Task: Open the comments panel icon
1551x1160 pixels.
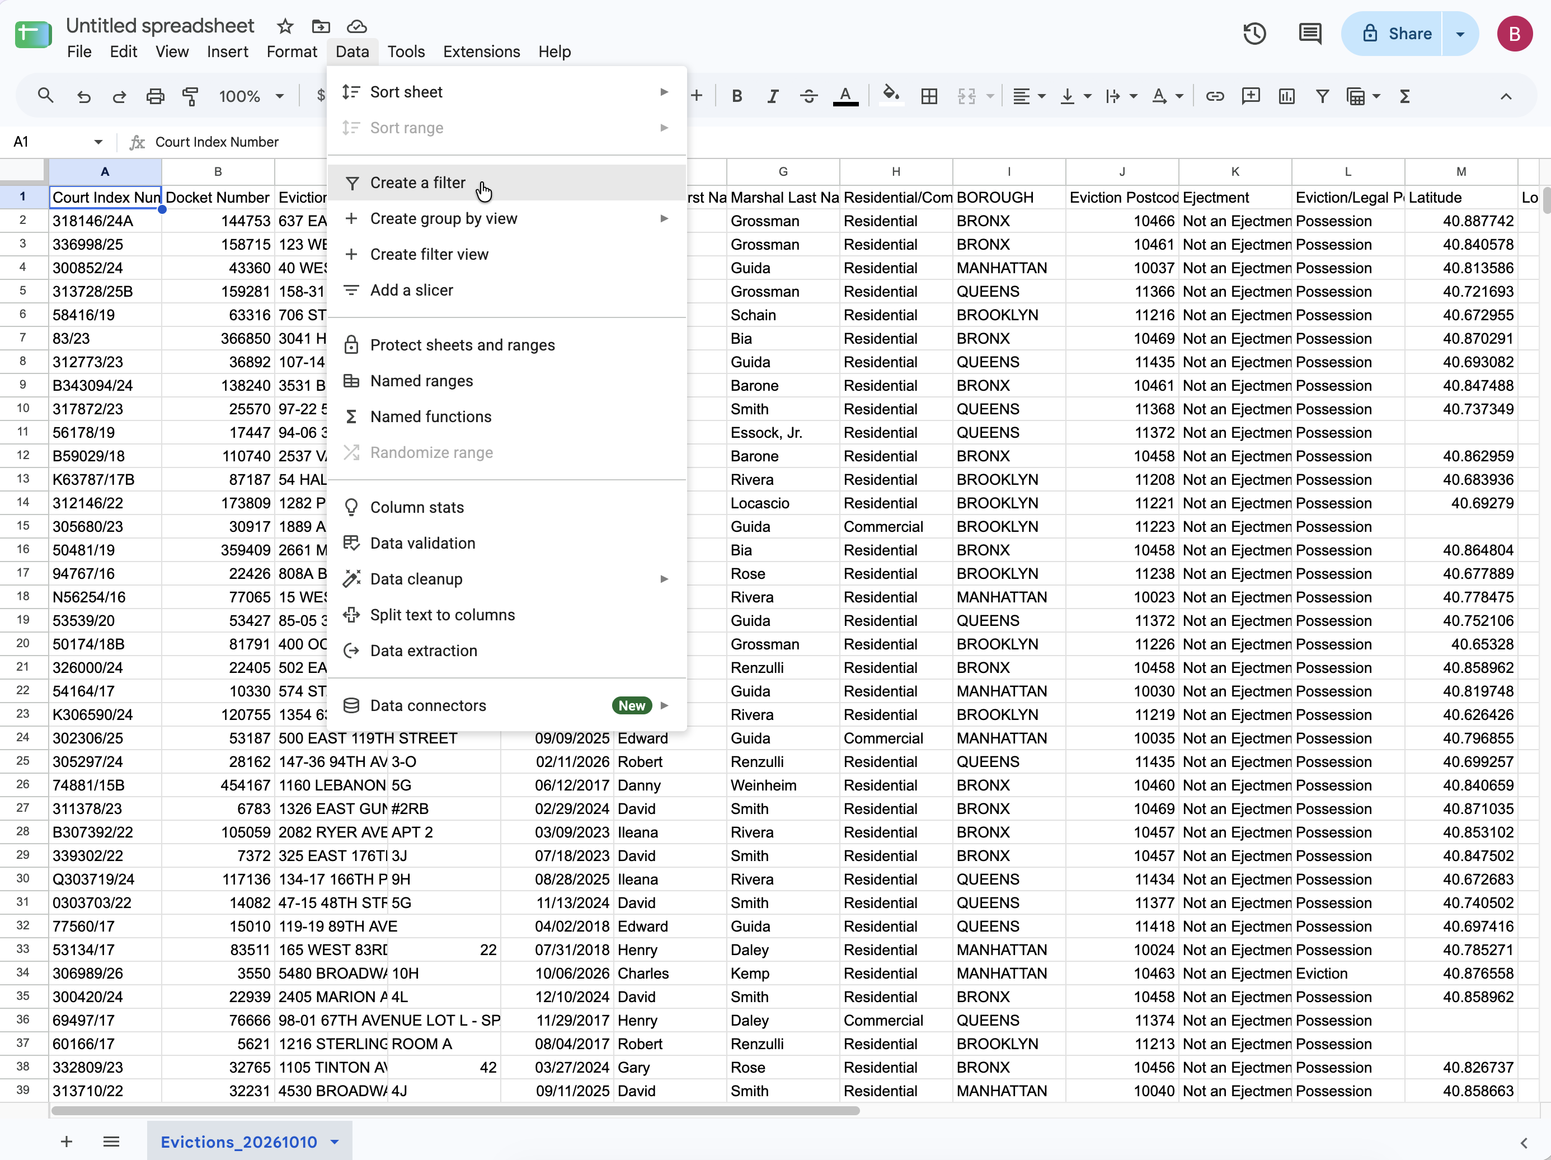Action: 1310,34
